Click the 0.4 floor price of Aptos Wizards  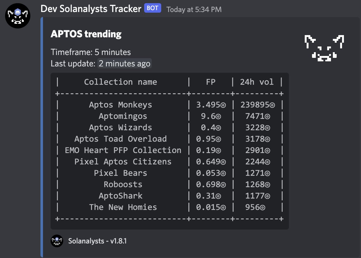tap(211, 128)
